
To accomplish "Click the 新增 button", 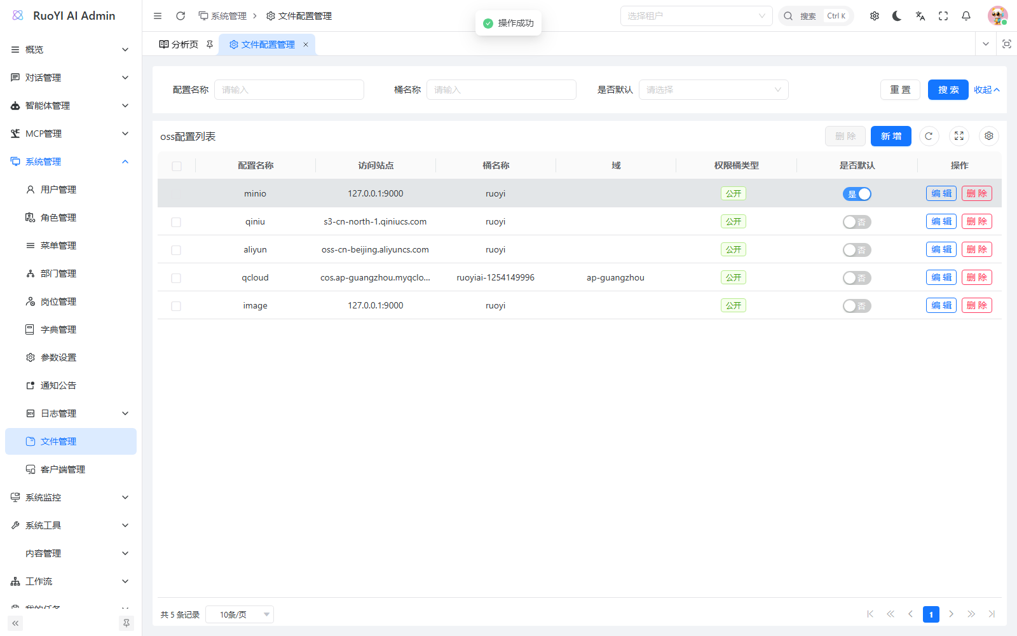I will point(891,136).
